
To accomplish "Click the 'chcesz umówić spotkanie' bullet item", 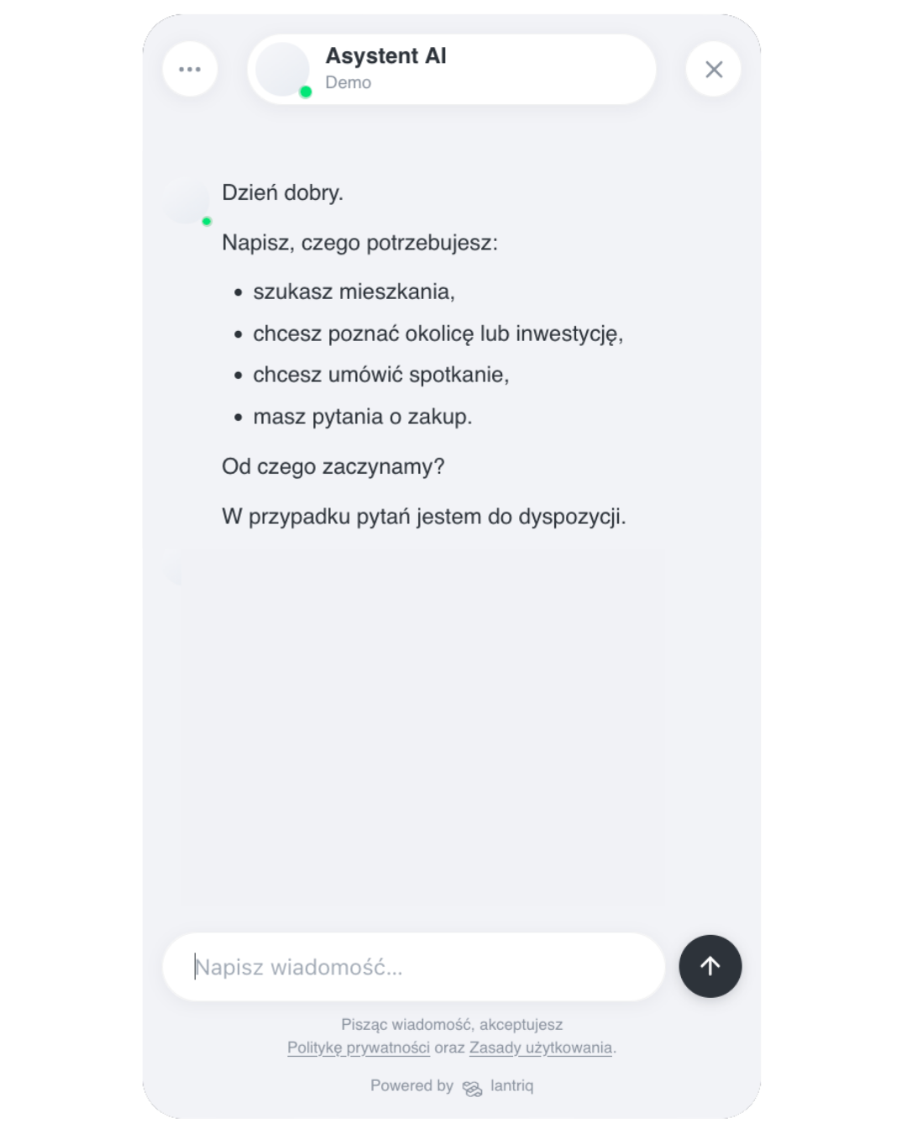I will (381, 375).
